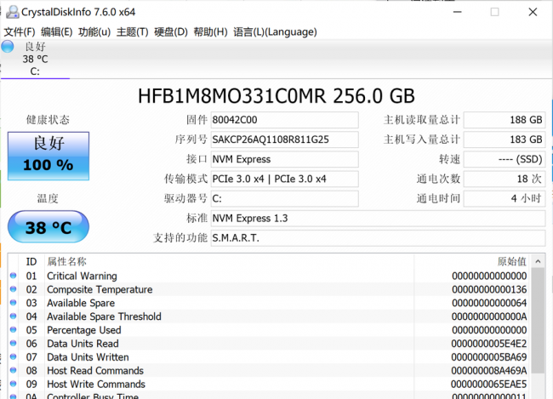Click status orb for Percentage Used row
This screenshot has width=553, height=399.
[x=13, y=329]
